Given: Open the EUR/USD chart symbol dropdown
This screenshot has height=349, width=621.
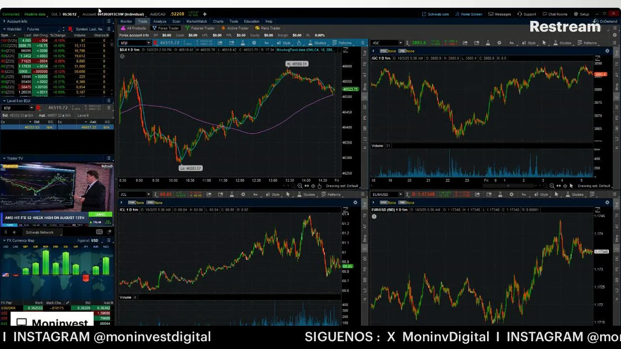Looking at the screenshot, I should 400,194.
